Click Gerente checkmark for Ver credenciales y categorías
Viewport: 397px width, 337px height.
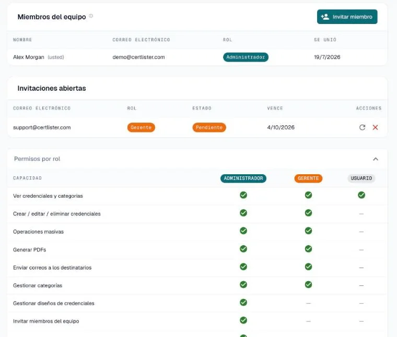click(308, 195)
